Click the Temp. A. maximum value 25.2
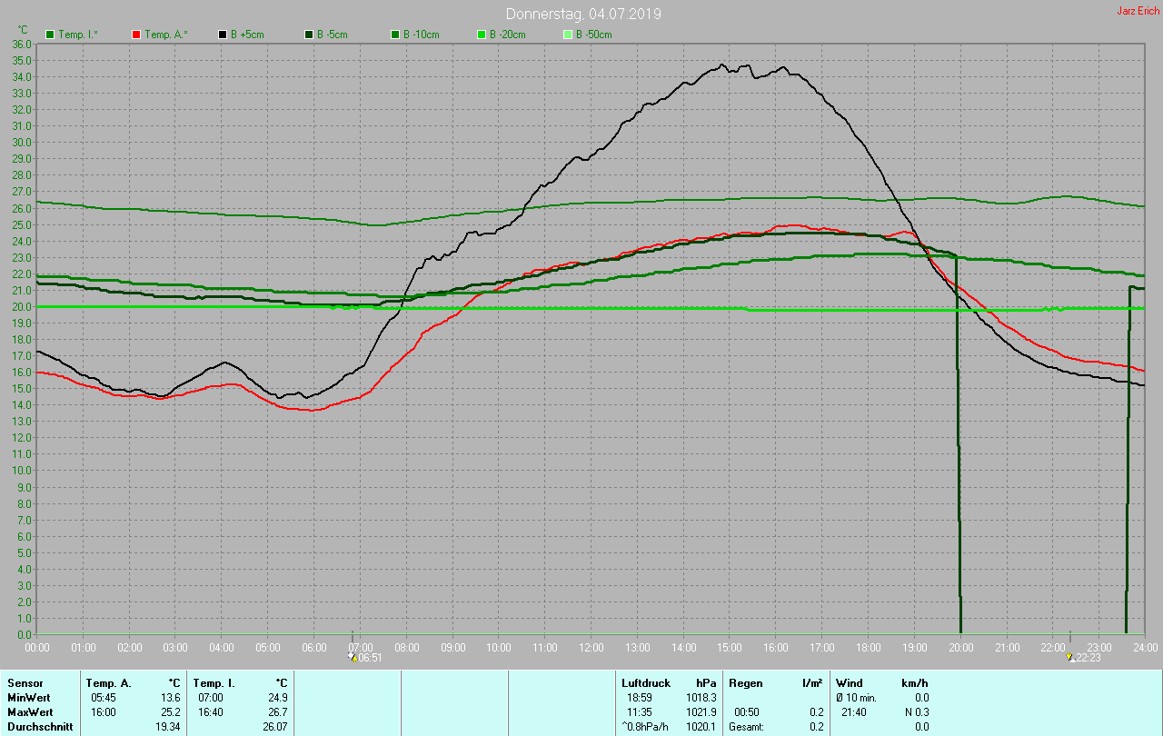 (171, 711)
